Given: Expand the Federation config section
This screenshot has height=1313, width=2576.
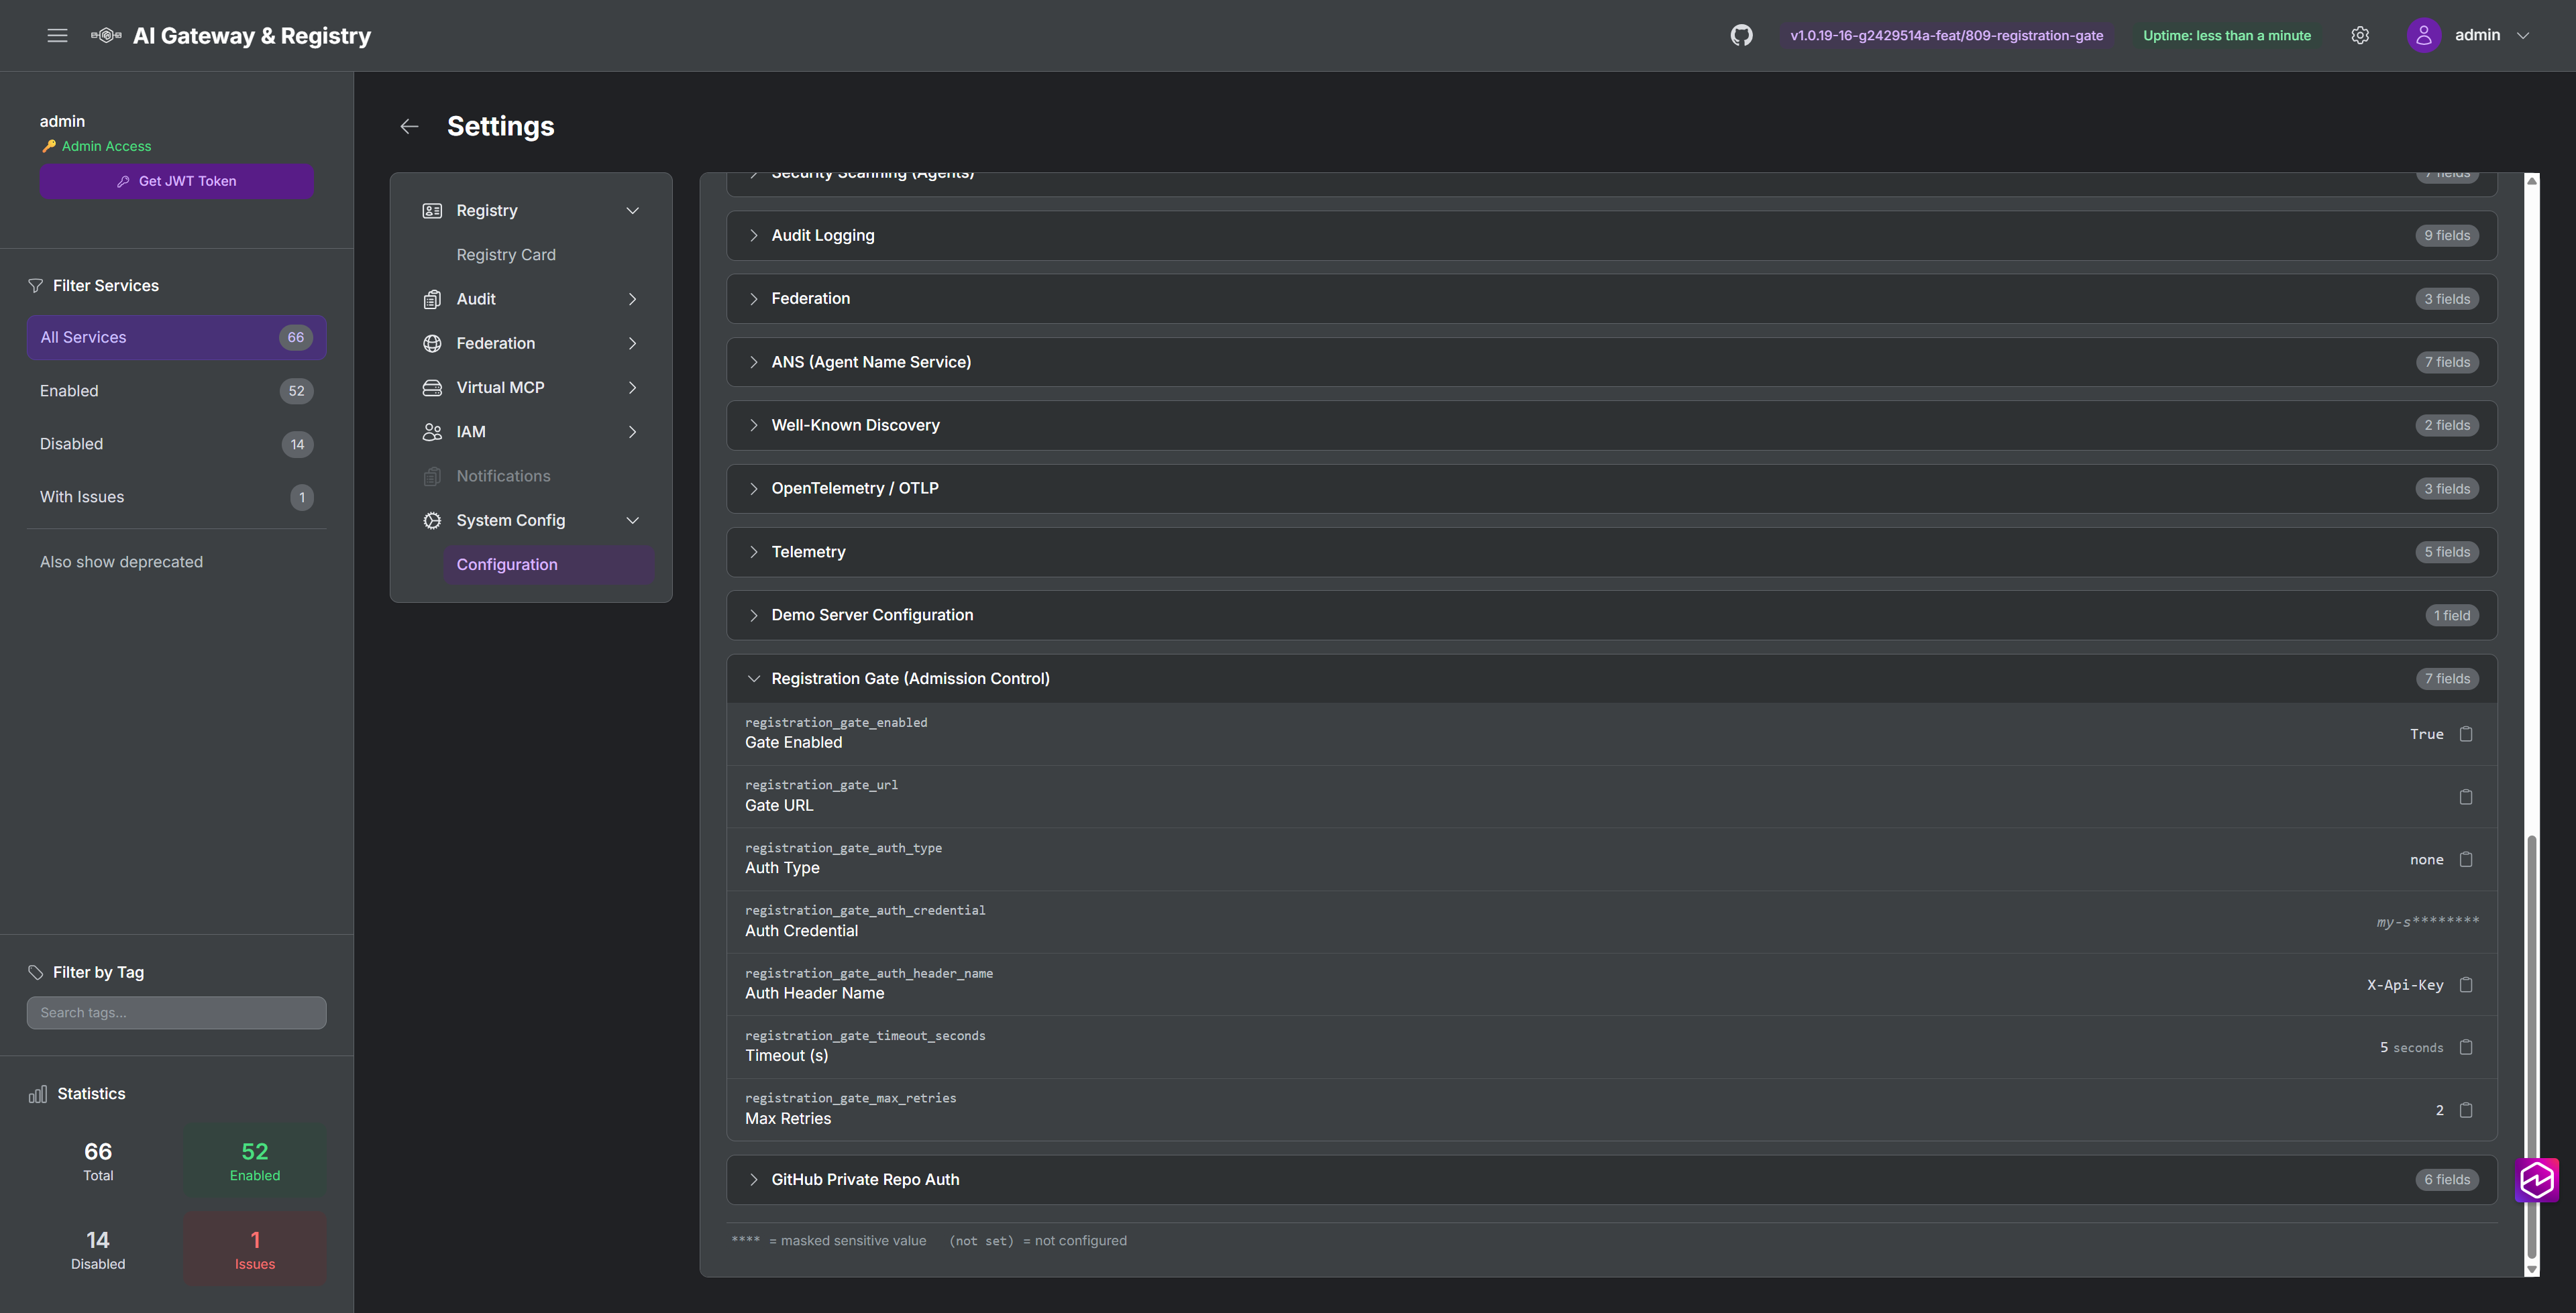Looking at the screenshot, I should coord(1611,299).
